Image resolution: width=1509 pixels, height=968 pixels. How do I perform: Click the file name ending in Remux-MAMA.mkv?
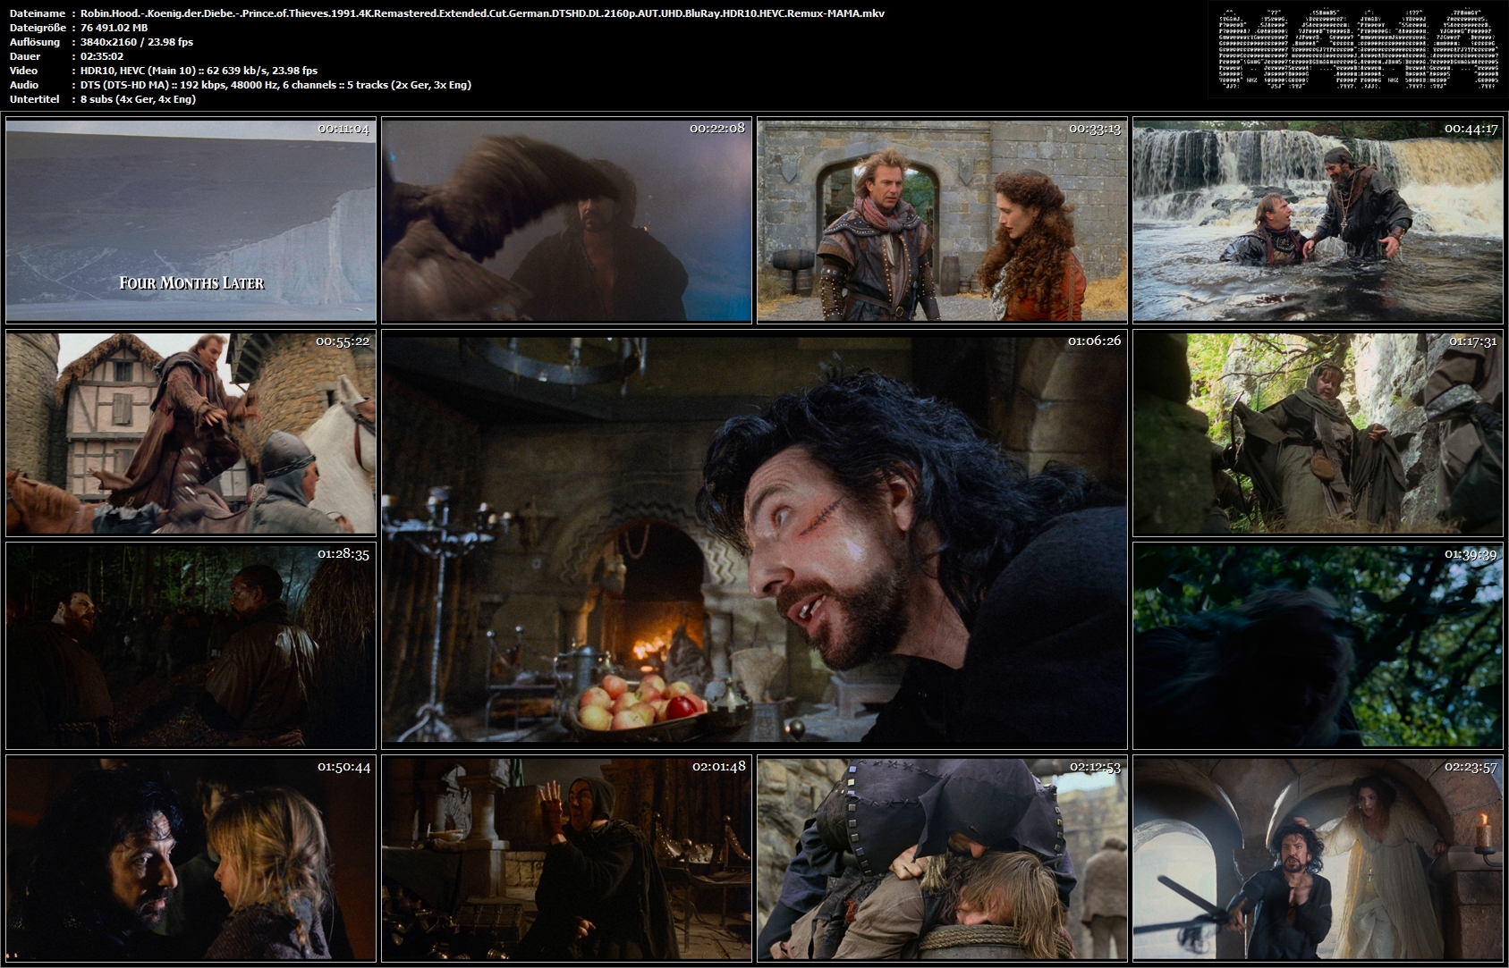[x=482, y=13]
